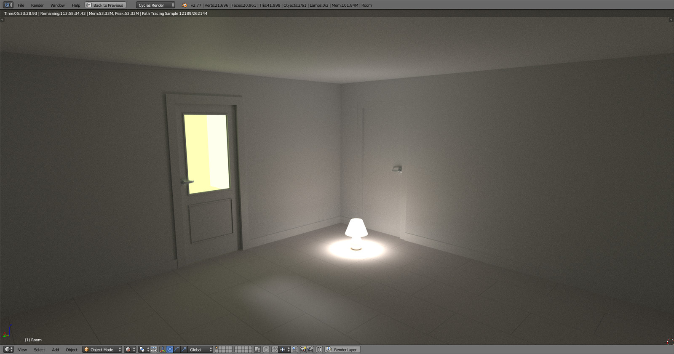Toggle the snap magnet icon
This screenshot has width=674, height=354.
tap(275, 349)
